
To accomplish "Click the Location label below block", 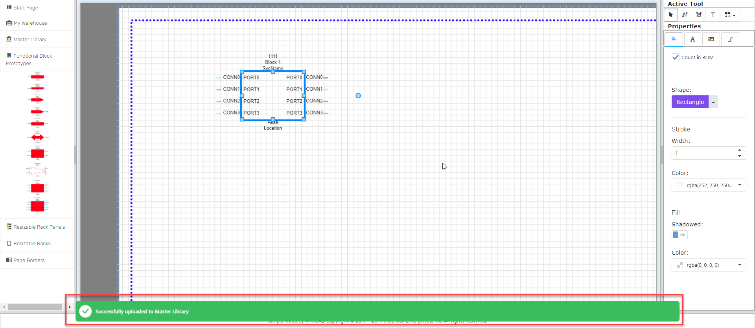I will coord(273,128).
